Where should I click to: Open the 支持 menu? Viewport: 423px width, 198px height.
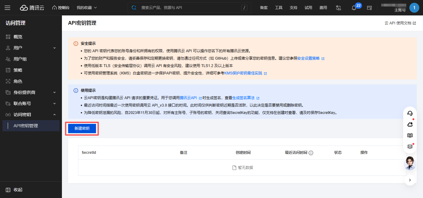(294, 8)
